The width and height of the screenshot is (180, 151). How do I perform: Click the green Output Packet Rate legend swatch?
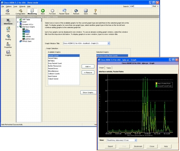[156, 86]
